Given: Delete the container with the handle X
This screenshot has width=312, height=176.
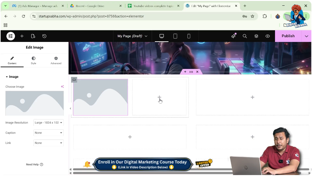Looking at the screenshot, I should point(197,72).
